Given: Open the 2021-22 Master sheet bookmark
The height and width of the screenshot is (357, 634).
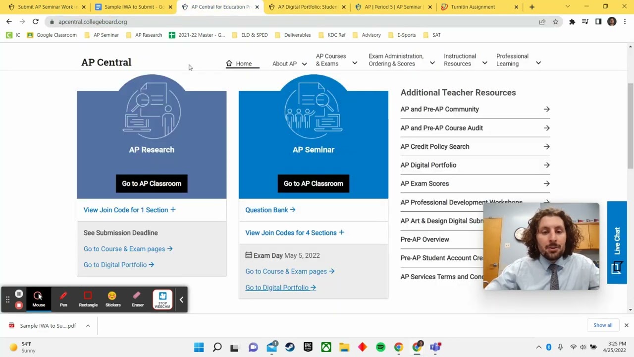Looking at the screenshot, I should tap(197, 35).
